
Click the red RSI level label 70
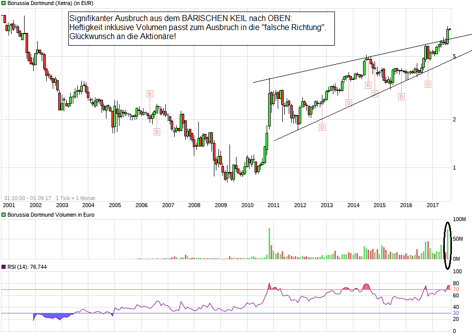(x=456, y=290)
